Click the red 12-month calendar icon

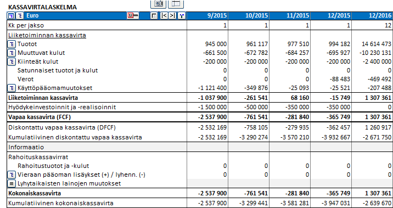tap(133, 15)
